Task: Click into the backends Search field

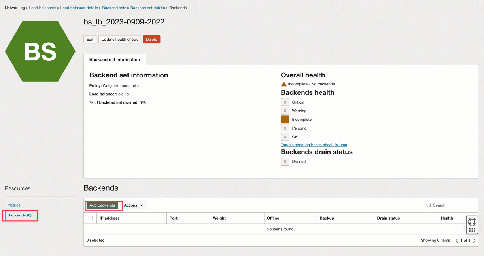Action: pos(453,205)
